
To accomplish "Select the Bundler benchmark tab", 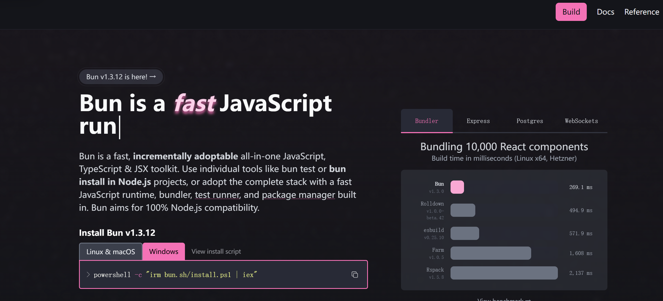I will click(x=426, y=121).
